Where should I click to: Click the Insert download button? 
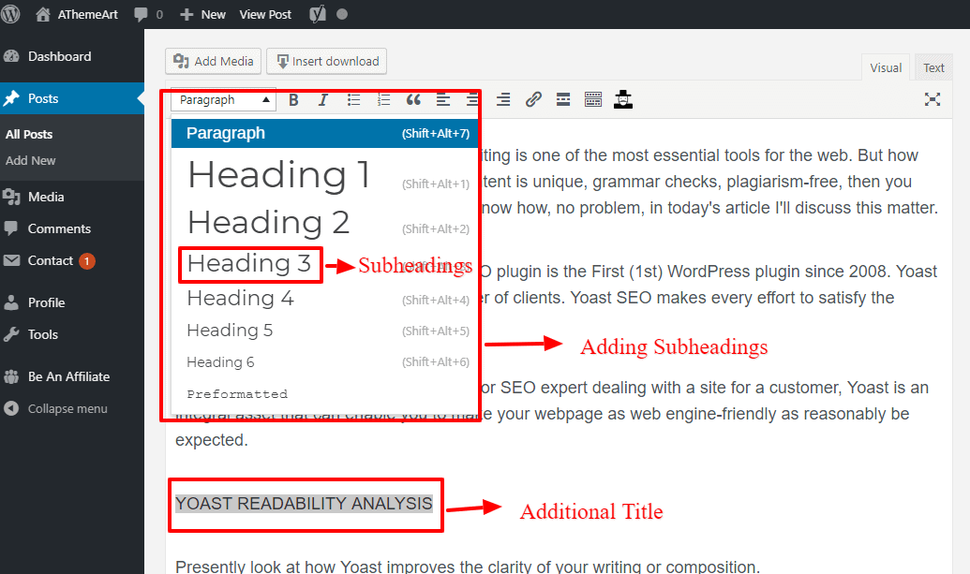pos(327,61)
